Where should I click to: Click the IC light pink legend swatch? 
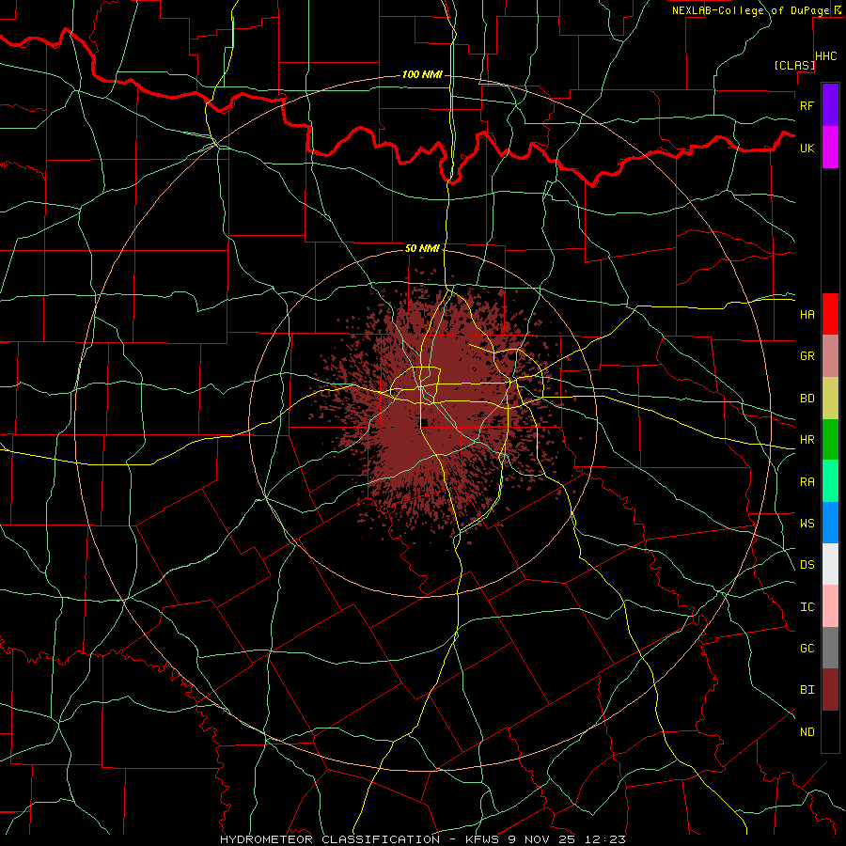(x=830, y=606)
